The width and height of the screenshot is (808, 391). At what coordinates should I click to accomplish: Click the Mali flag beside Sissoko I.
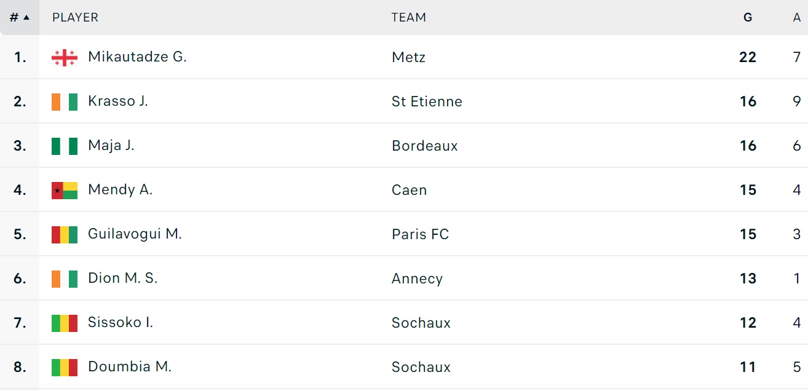coord(65,323)
